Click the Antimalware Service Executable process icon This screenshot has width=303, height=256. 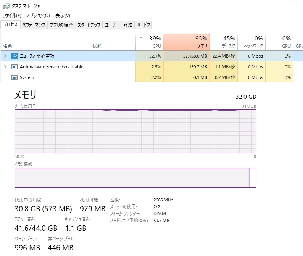pyautogui.click(x=15, y=67)
